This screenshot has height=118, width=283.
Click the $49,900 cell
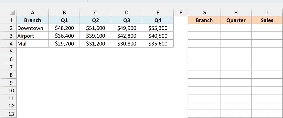click(127, 28)
